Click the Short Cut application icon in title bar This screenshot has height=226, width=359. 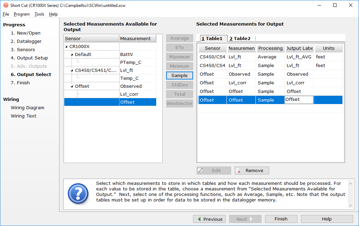tap(6, 5)
